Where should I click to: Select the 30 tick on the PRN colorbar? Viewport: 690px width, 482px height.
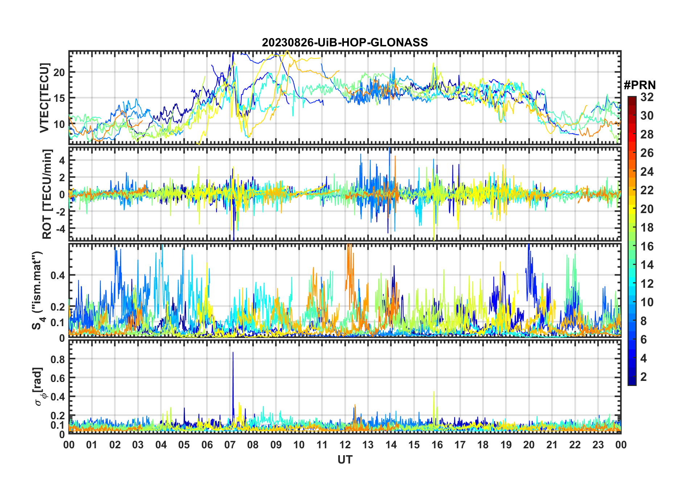click(647, 116)
